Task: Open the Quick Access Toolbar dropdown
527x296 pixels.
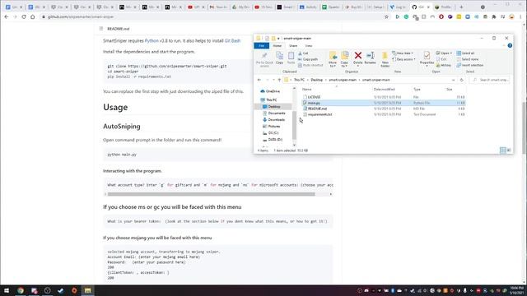Action: pos(278,39)
